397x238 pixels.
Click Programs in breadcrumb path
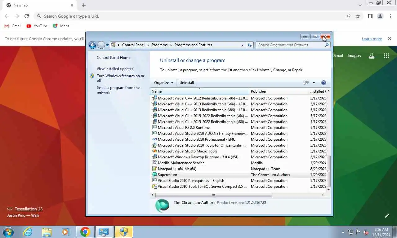[x=159, y=45]
